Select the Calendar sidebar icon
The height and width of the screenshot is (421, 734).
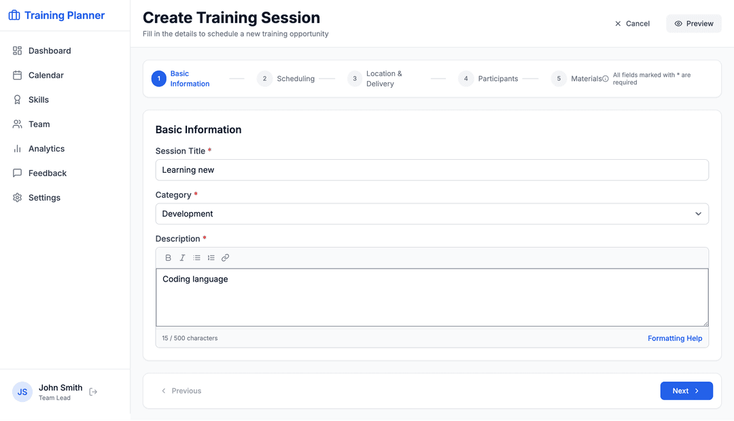(18, 75)
